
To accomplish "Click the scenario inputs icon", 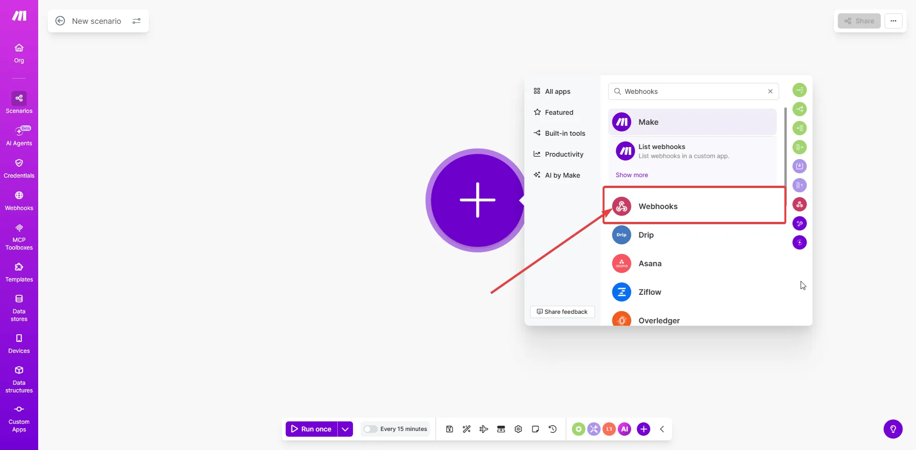I will (x=501, y=429).
